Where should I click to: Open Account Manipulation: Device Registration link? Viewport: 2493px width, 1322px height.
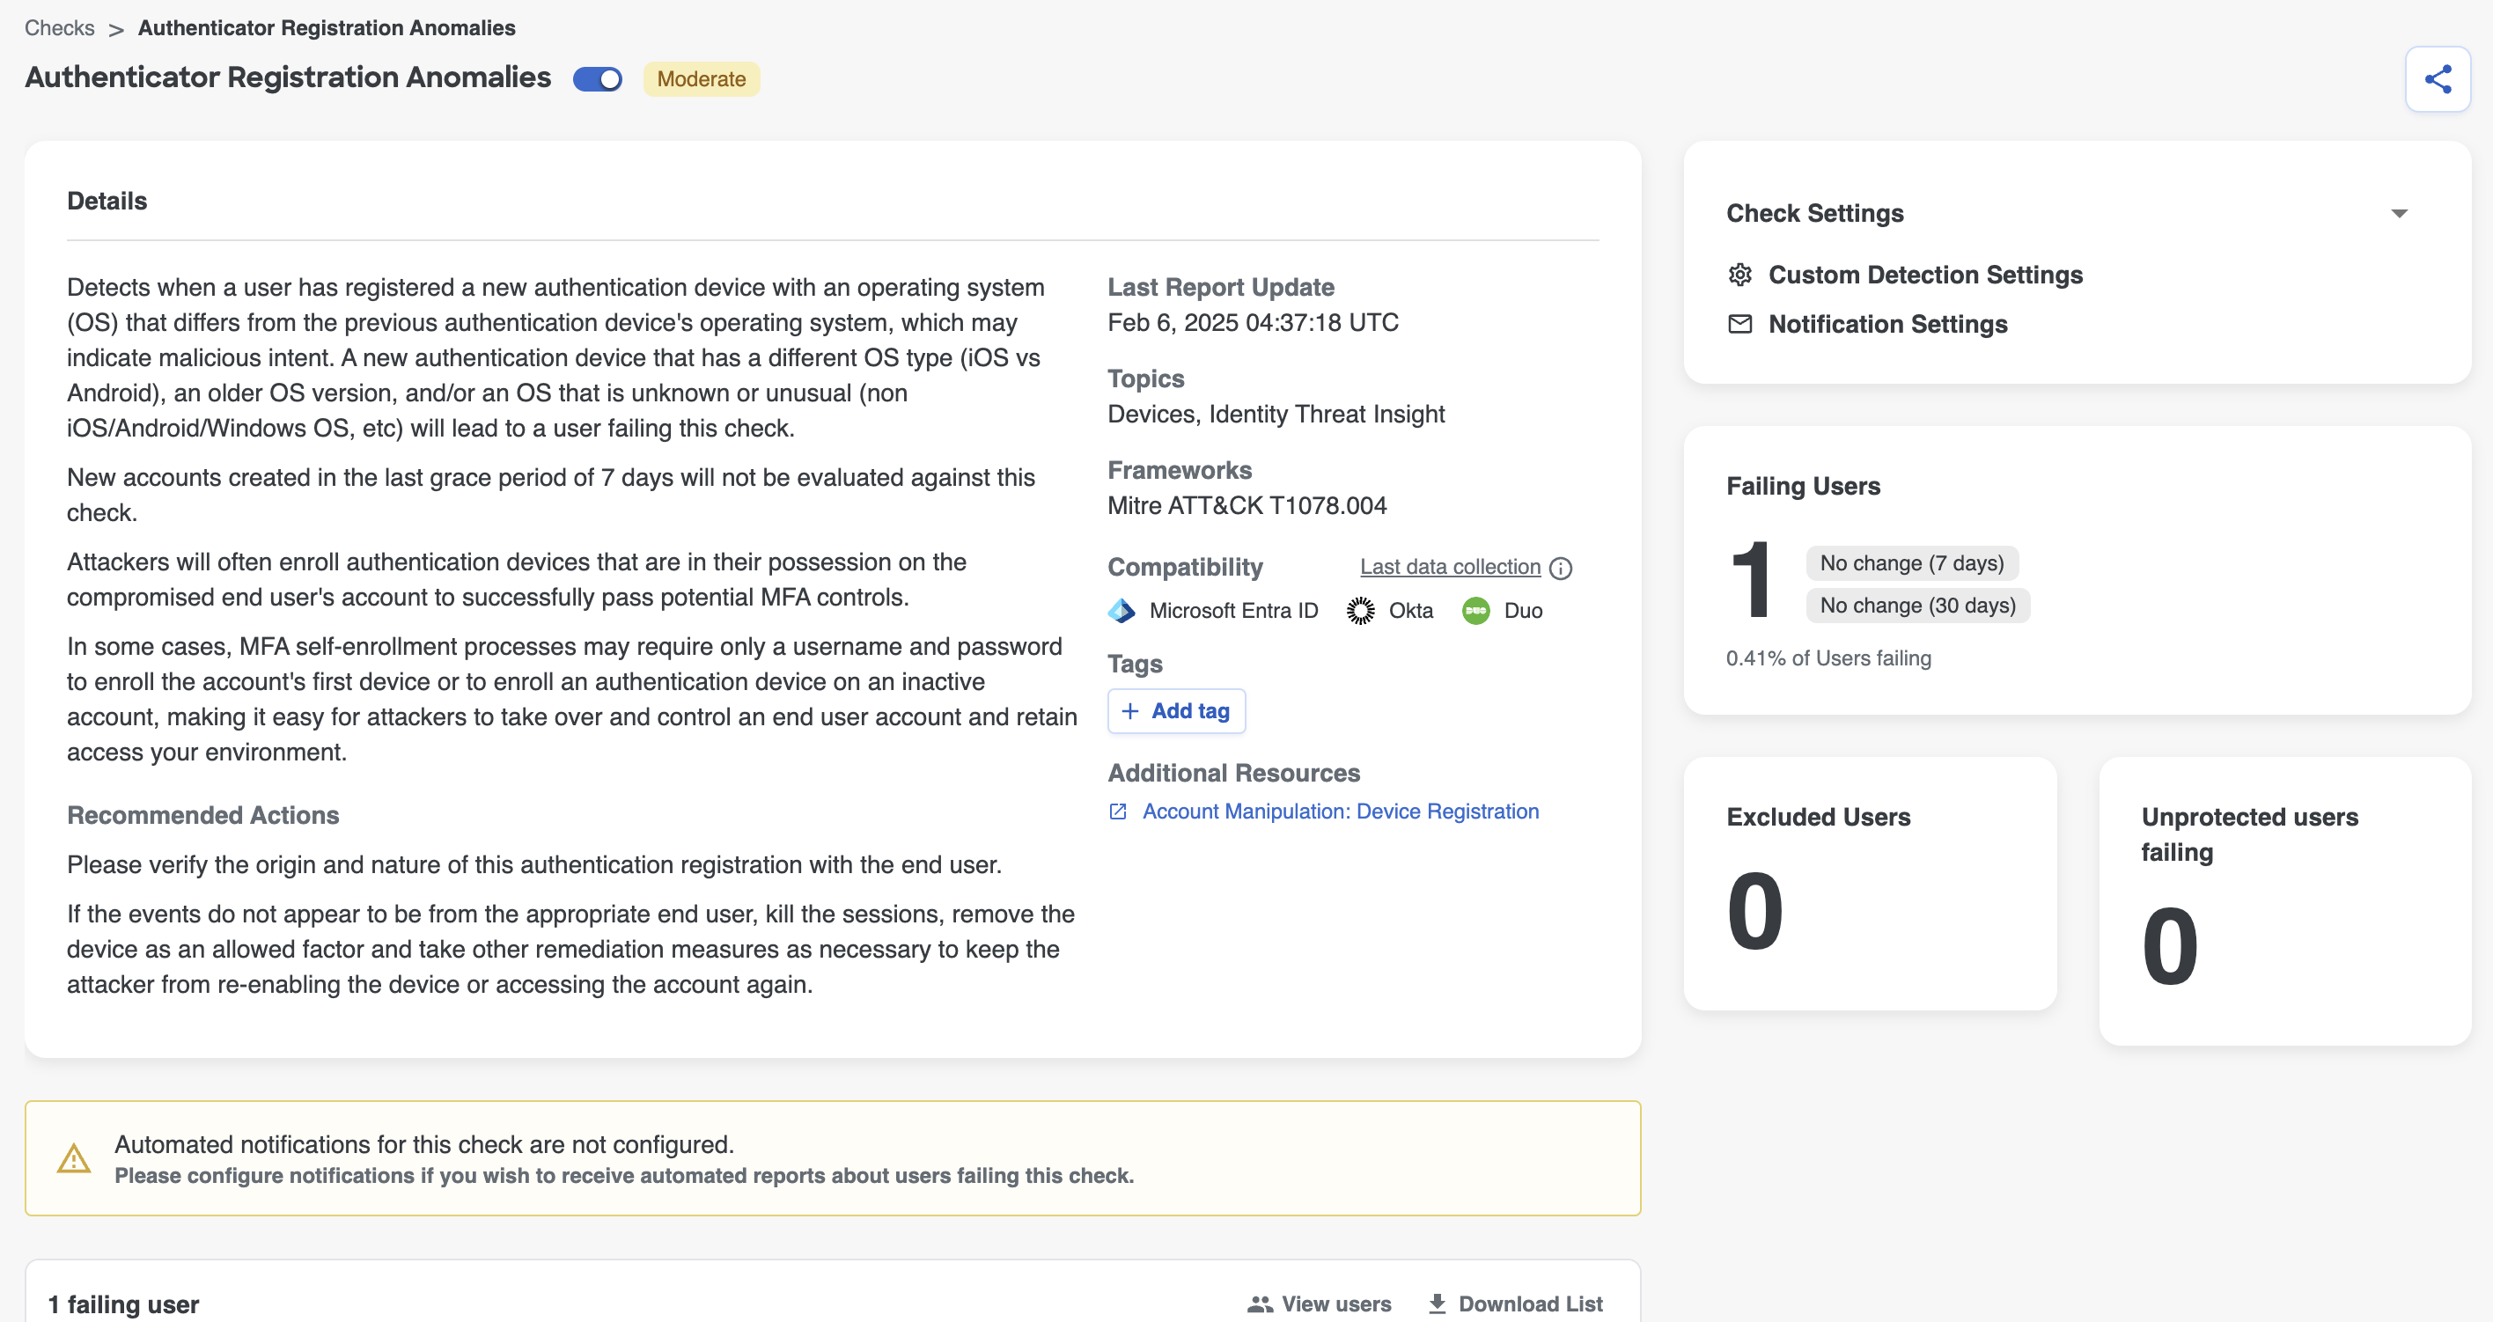[1340, 812]
